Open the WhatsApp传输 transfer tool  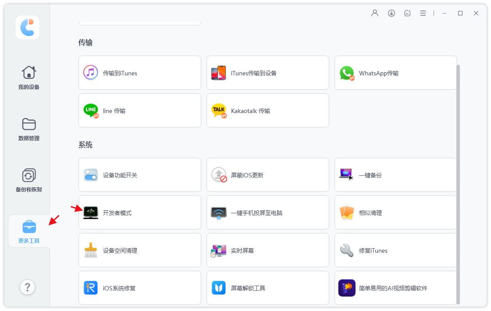point(395,73)
